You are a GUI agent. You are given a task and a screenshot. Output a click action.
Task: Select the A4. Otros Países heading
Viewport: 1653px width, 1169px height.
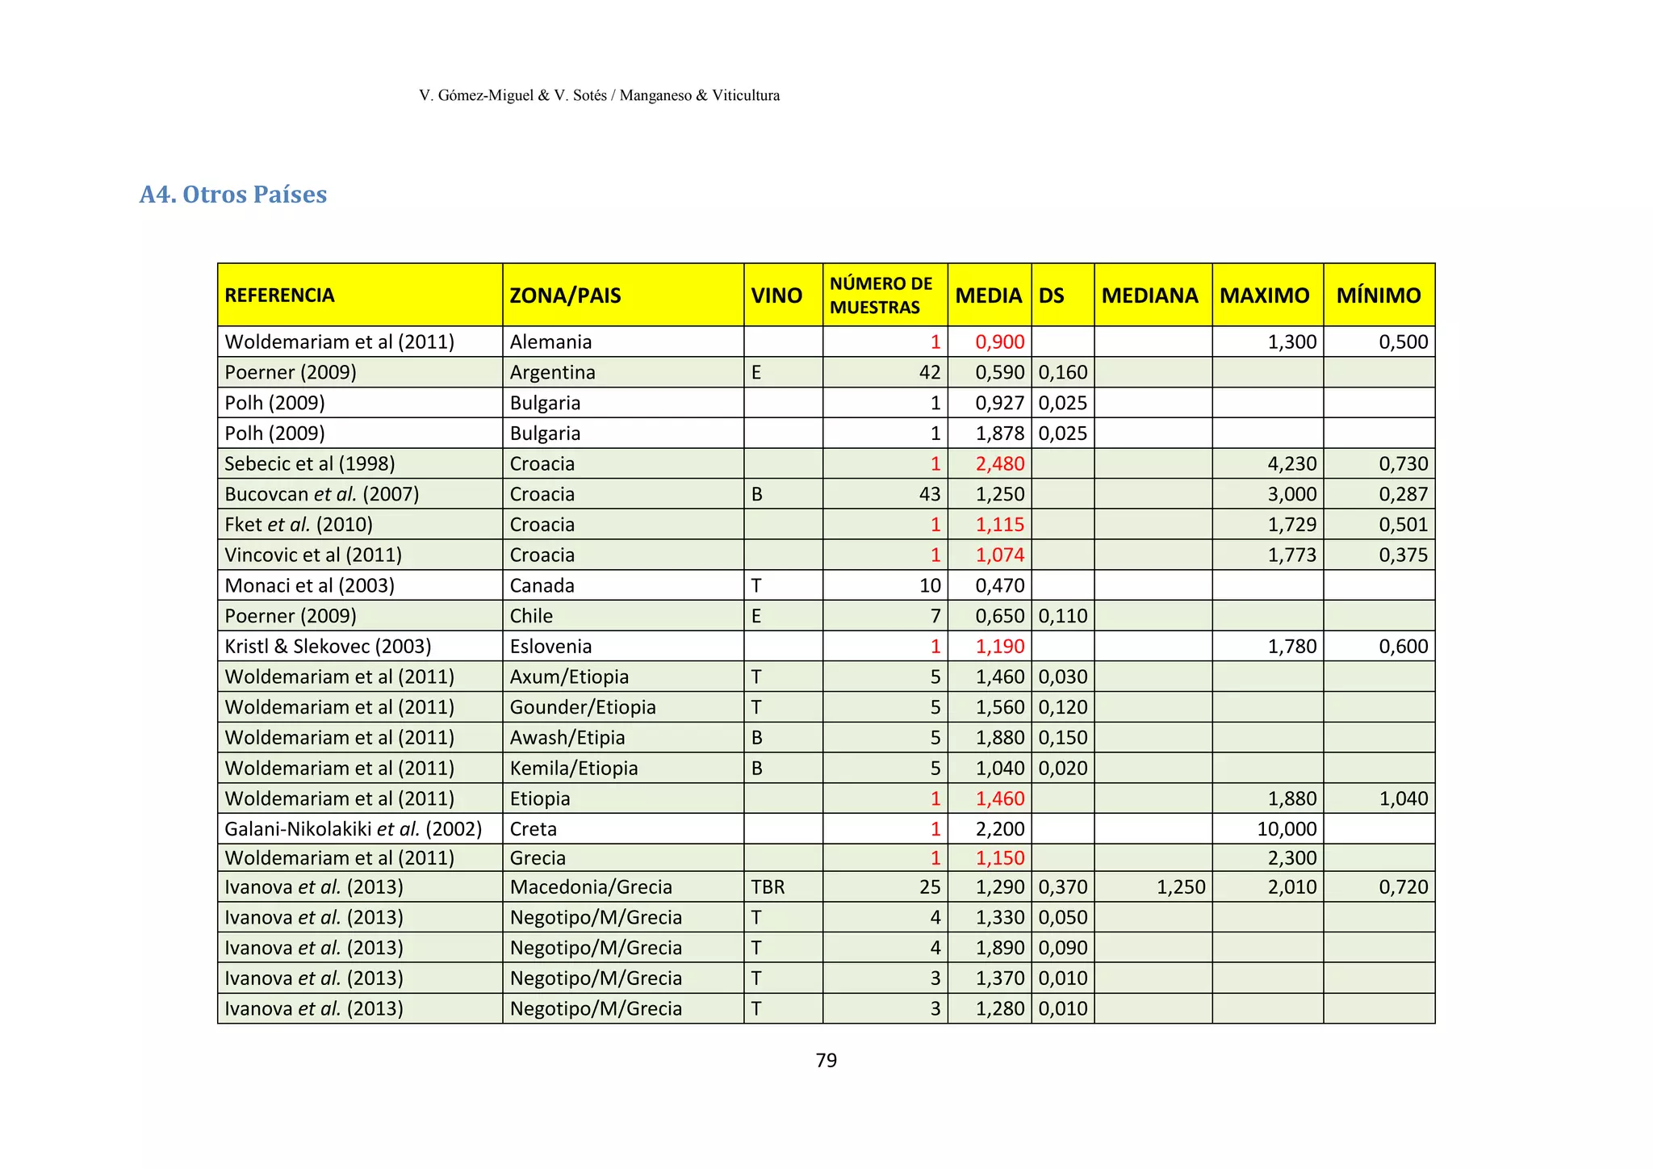(x=233, y=195)
